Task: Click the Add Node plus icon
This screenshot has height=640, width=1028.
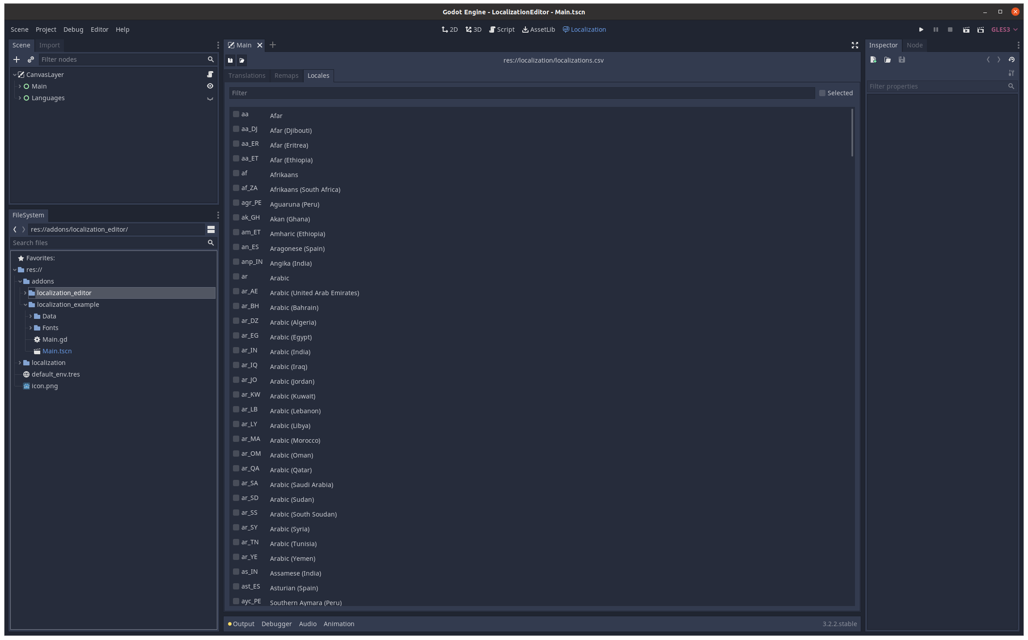Action: [17, 59]
